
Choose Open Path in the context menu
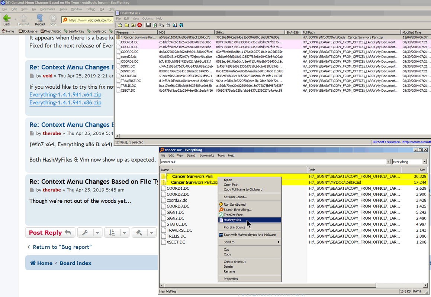[250, 185]
